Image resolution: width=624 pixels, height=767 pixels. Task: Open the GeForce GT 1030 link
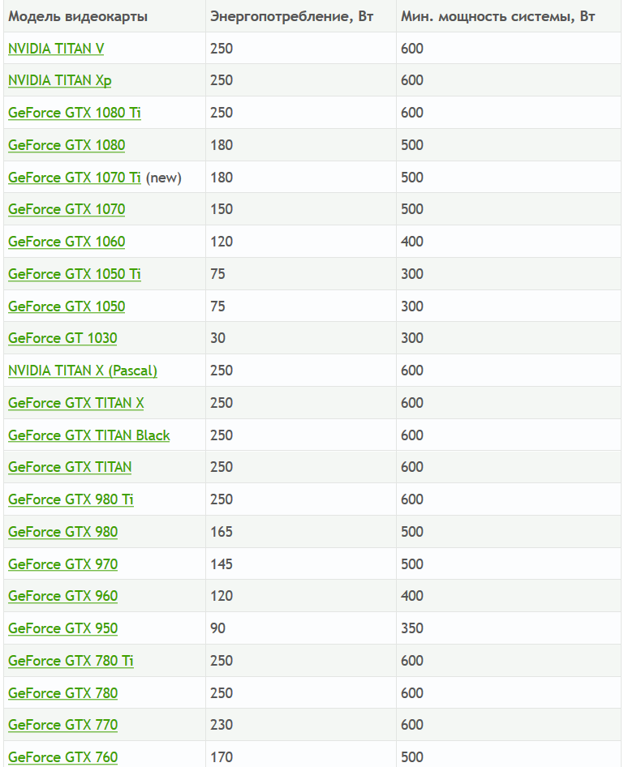pyautogui.click(x=62, y=338)
